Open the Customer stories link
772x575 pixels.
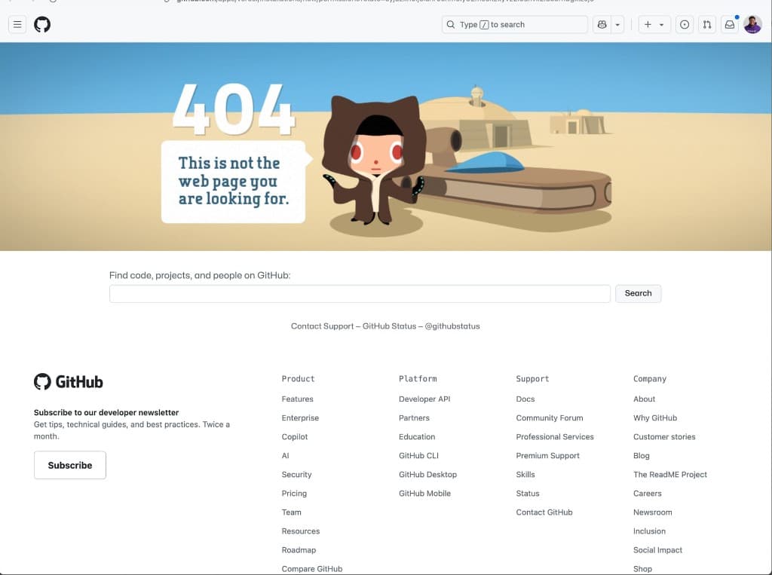pyautogui.click(x=664, y=436)
